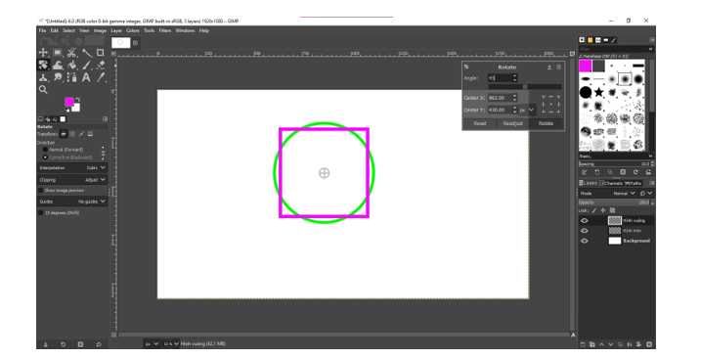Choose the Eraser tool
701x359 pixels.
coord(101,66)
